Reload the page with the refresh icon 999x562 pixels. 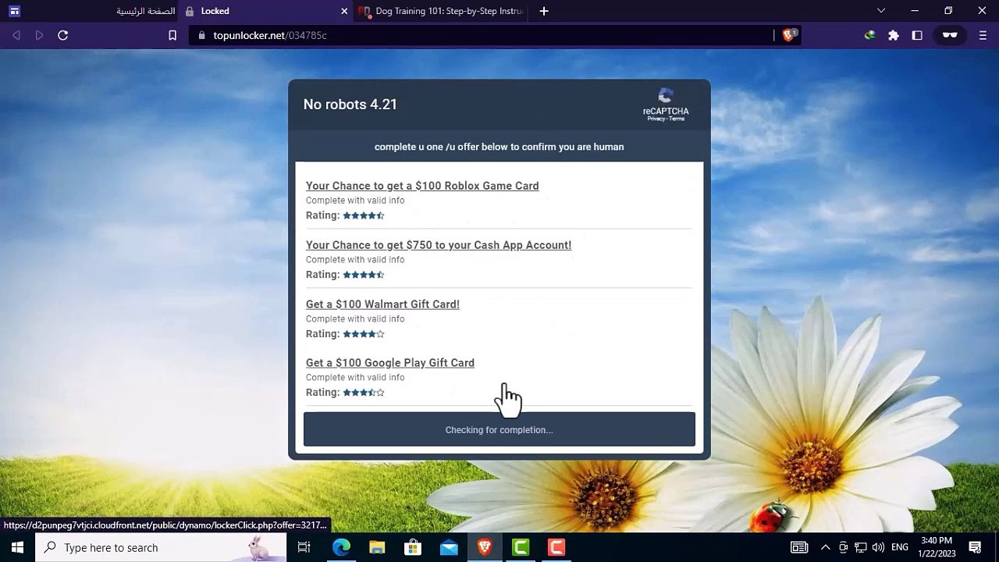coord(63,35)
